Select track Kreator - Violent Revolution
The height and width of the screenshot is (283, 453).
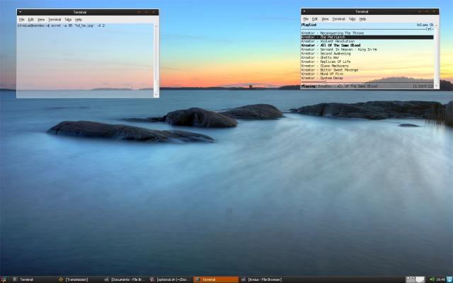328,41
